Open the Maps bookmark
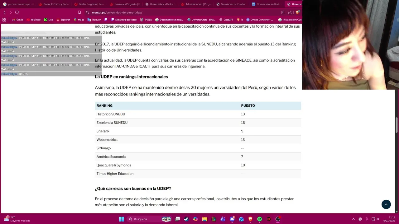 (x=79, y=20)
